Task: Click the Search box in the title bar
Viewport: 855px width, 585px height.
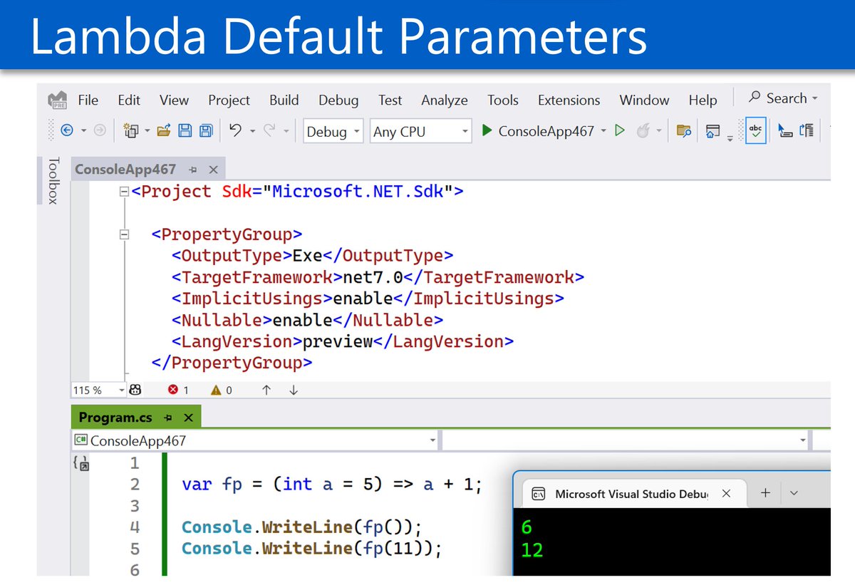Action: [x=782, y=98]
